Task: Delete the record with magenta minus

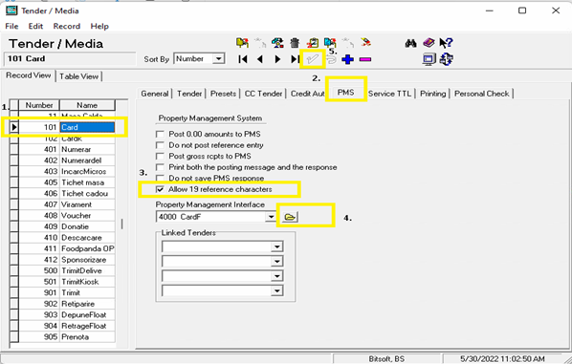Action: click(x=365, y=59)
